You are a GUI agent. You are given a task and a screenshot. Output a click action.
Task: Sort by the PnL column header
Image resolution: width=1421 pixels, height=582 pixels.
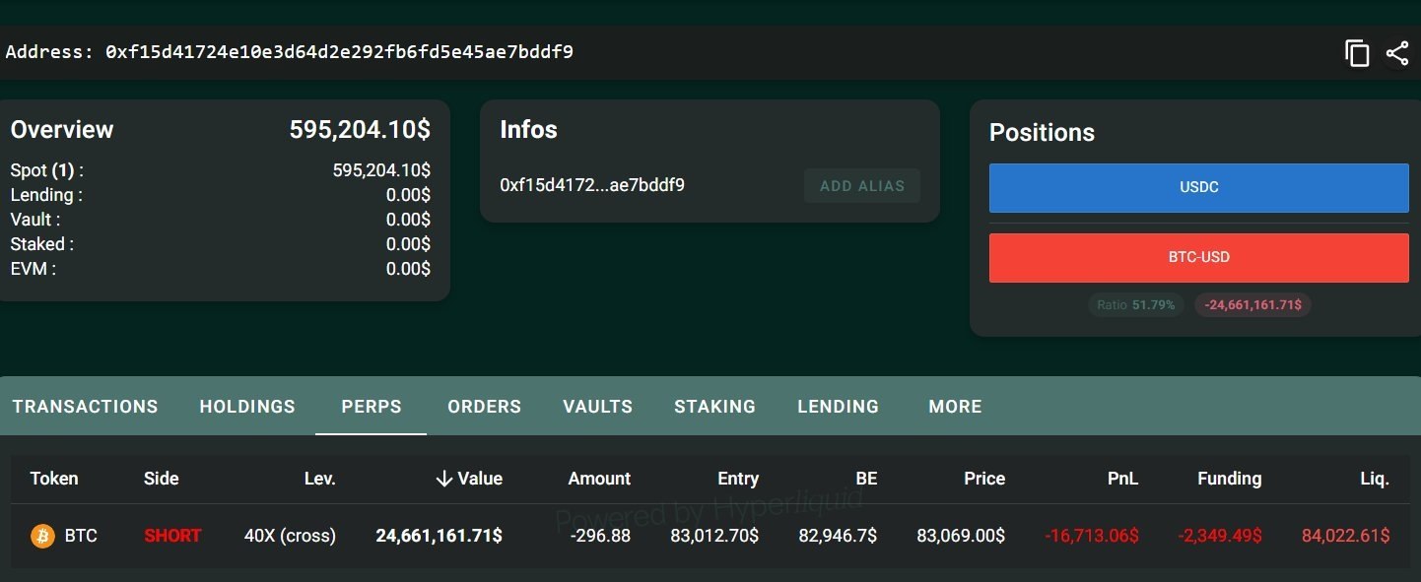pyautogui.click(x=1122, y=479)
